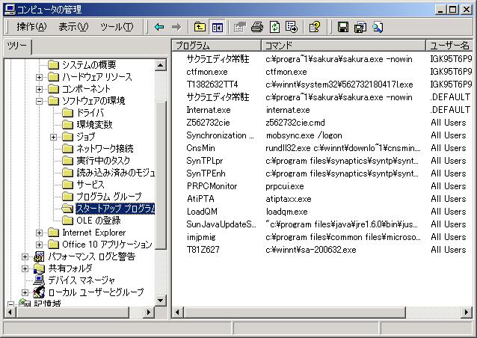Open the 表示(V) menu
The image size is (477, 338).
click(x=73, y=27)
